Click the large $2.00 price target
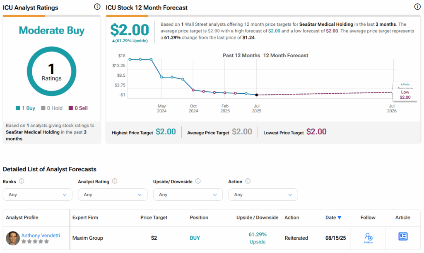 (130, 30)
